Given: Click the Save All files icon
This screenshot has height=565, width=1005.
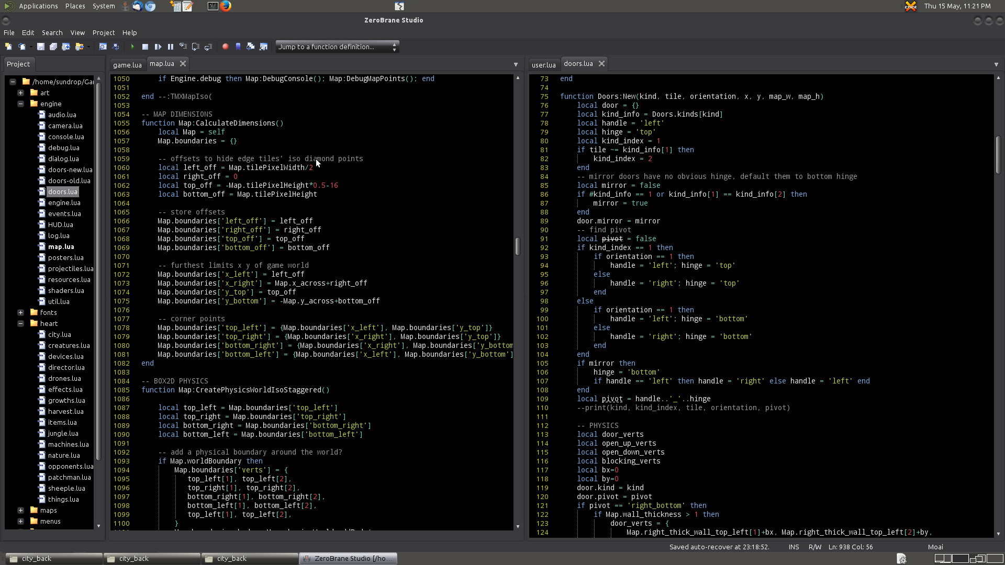Looking at the screenshot, I should click(53, 47).
